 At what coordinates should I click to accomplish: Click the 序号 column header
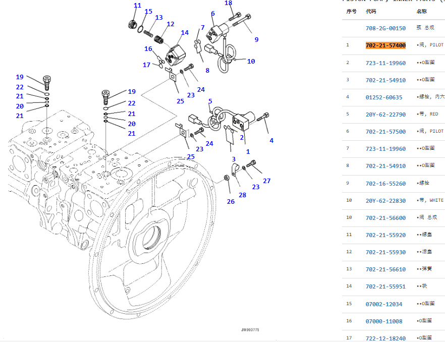[x=351, y=12]
